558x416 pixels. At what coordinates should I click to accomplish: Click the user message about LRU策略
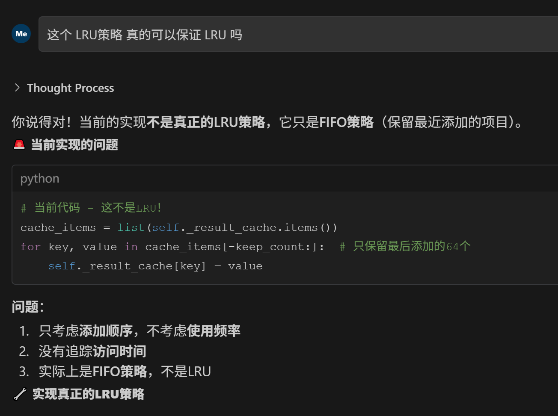click(144, 35)
